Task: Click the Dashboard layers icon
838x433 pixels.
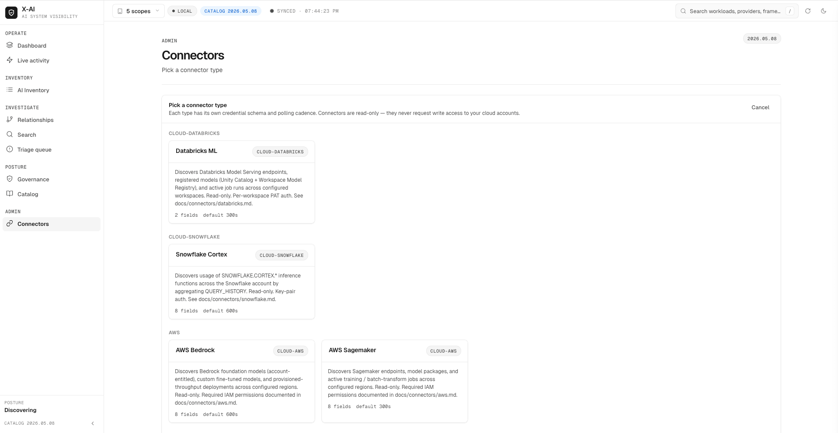Action: coord(10,45)
